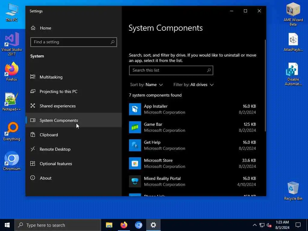This screenshot has height=231, width=308.
Task: Select the Mixed Reality Portal app icon
Action: click(135, 181)
